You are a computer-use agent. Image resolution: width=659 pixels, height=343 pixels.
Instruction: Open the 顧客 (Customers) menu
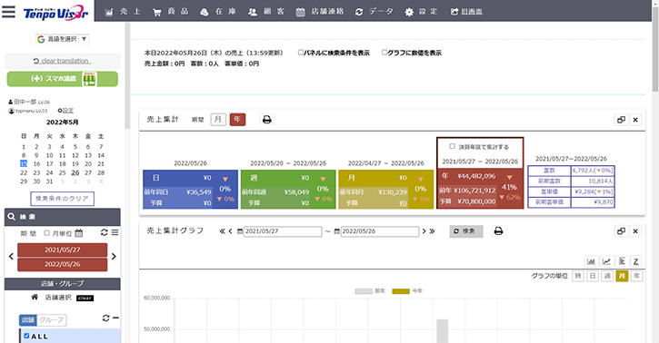coord(266,12)
